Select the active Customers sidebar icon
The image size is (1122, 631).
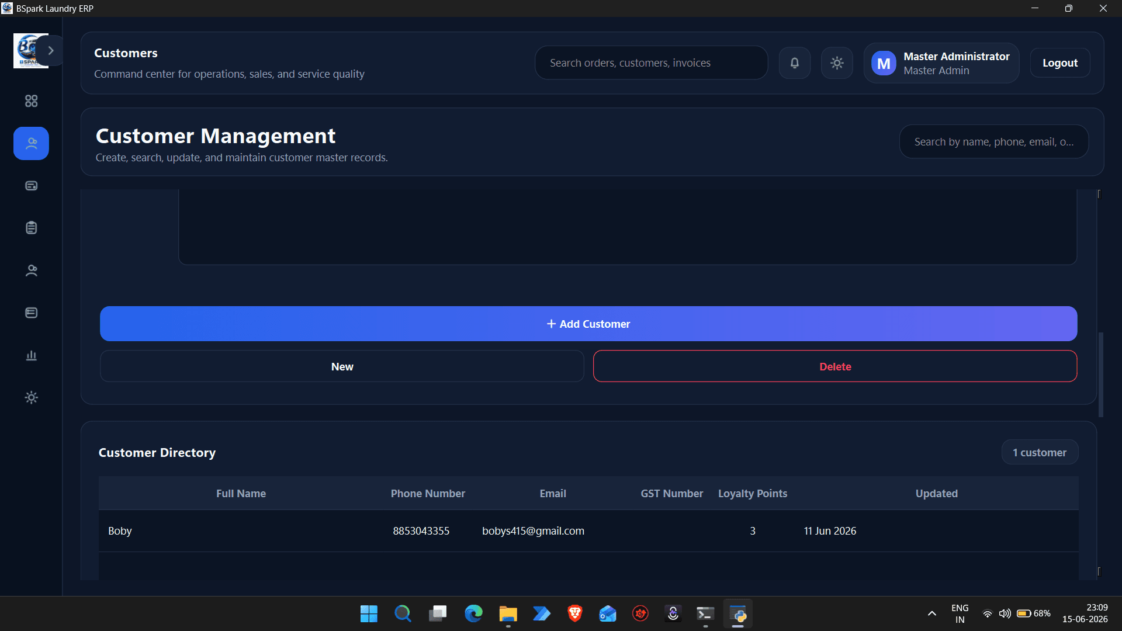(32, 143)
